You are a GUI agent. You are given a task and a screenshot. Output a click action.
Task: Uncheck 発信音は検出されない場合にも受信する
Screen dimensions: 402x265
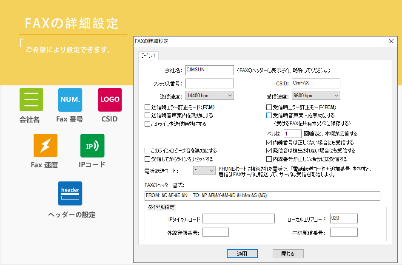(269, 151)
